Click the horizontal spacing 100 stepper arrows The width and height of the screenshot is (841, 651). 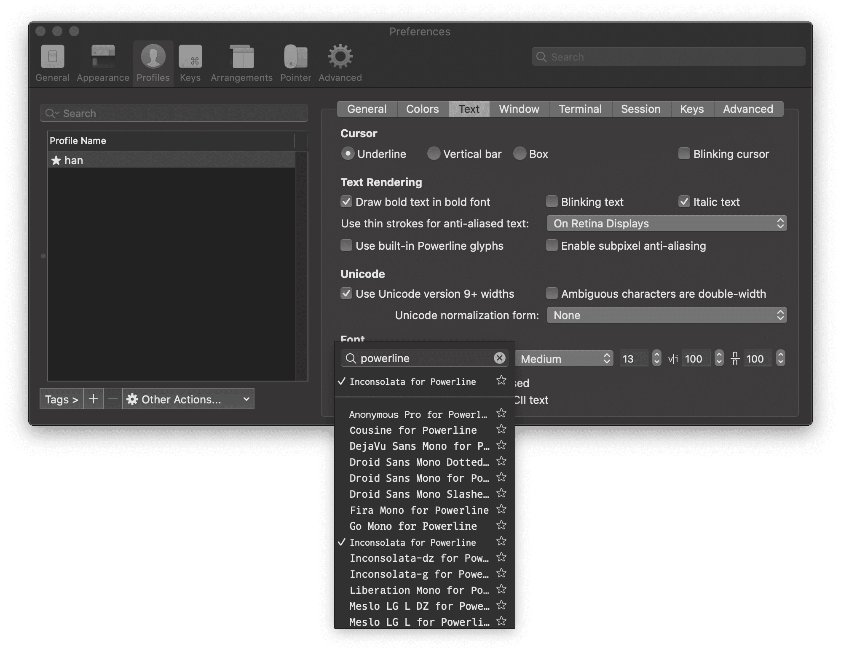click(x=719, y=358)
